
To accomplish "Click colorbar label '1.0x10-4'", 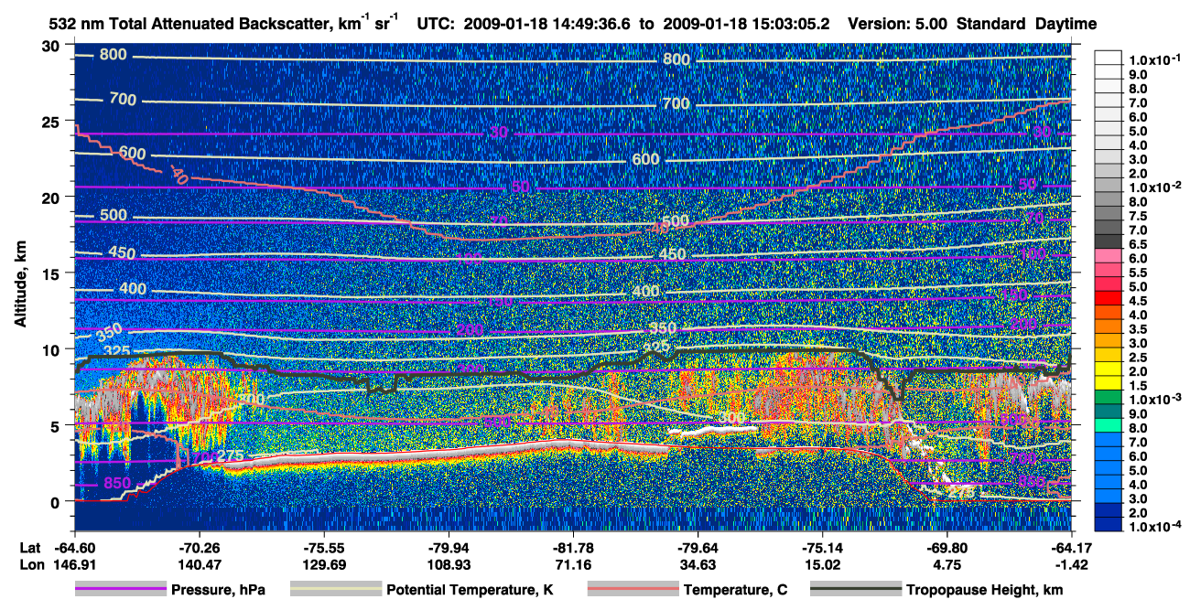I will point(1153,528).
